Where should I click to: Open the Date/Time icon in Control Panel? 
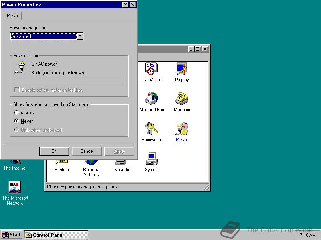(152, 69)
